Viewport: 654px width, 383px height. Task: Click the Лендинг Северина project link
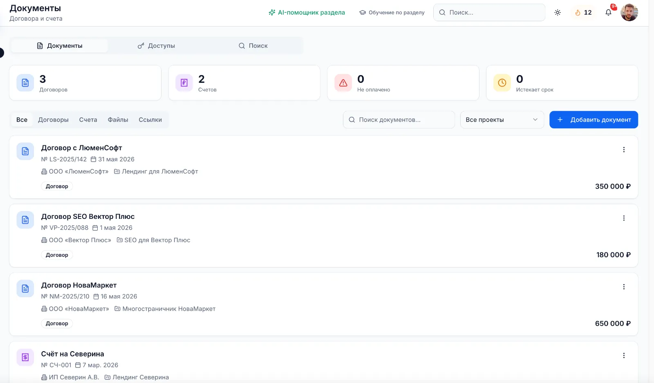tap(137, 377)
